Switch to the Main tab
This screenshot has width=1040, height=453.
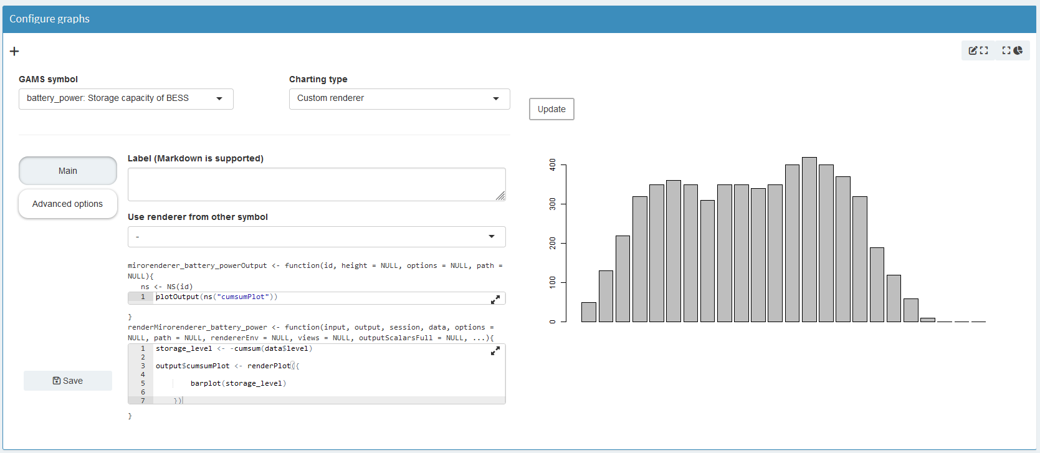click(x=68, y=171)
